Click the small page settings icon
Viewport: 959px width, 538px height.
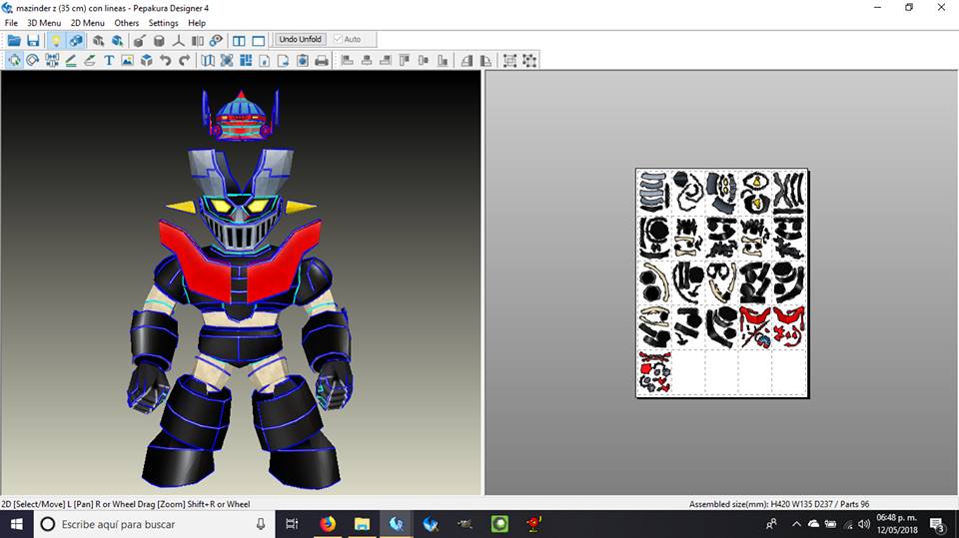pos(264,60)
